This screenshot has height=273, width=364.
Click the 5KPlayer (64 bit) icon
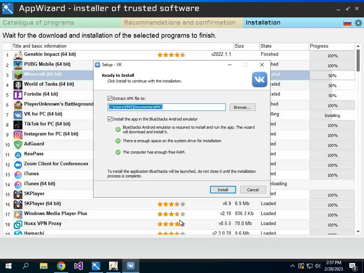18,205
